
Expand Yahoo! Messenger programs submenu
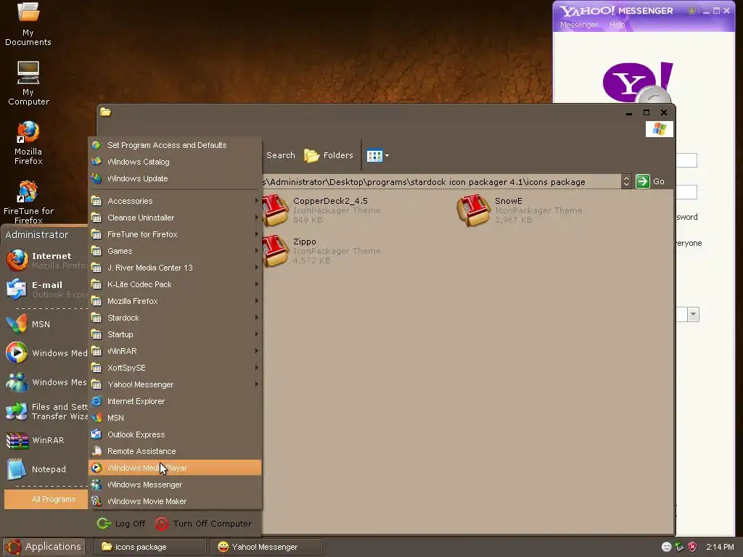pyautogui.click(x=175, y=384)
